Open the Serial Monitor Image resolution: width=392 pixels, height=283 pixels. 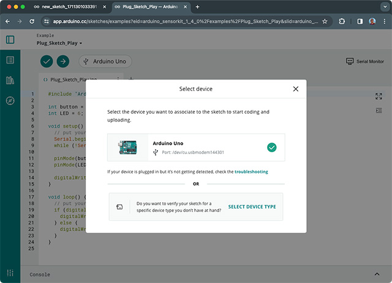tap(364, 62)
